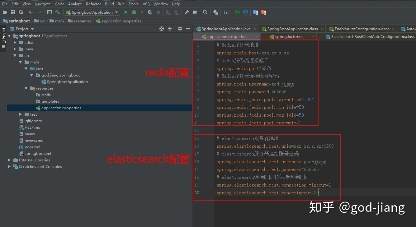This screenshot has height=227, width=416.
Task: Collapse the src folder
Action: (15, 56)
